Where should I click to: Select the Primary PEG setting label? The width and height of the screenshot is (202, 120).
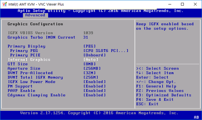24,51
